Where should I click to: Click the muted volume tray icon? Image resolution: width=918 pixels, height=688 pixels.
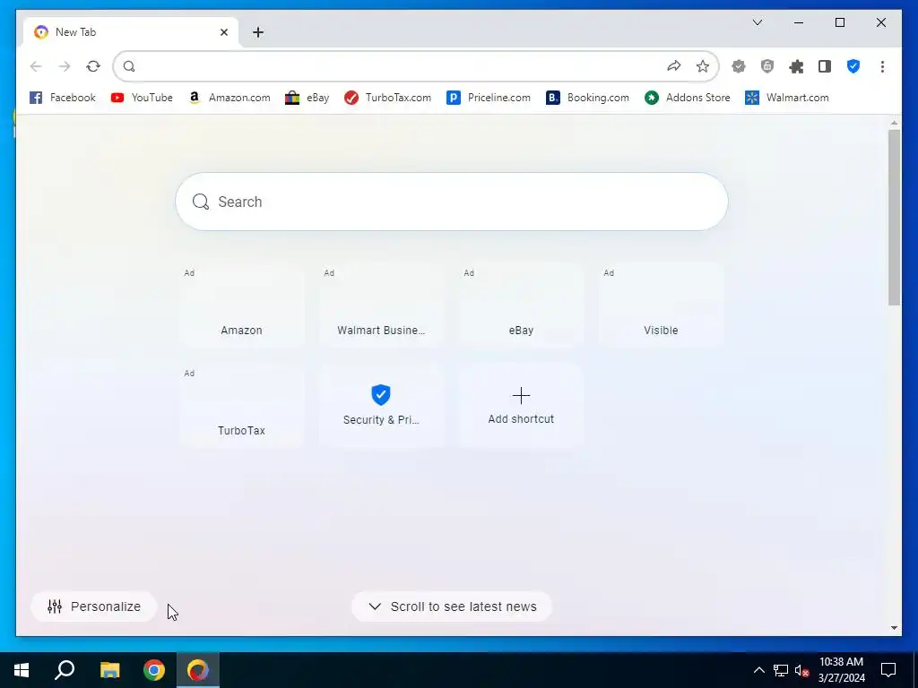[801, 670]
